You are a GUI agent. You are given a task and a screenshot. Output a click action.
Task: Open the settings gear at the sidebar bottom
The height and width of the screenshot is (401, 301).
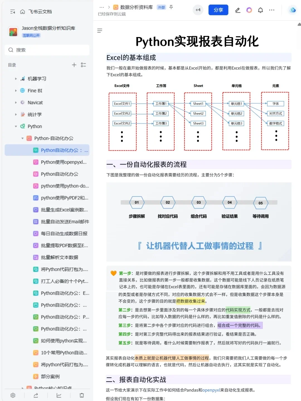pos(13,395)
